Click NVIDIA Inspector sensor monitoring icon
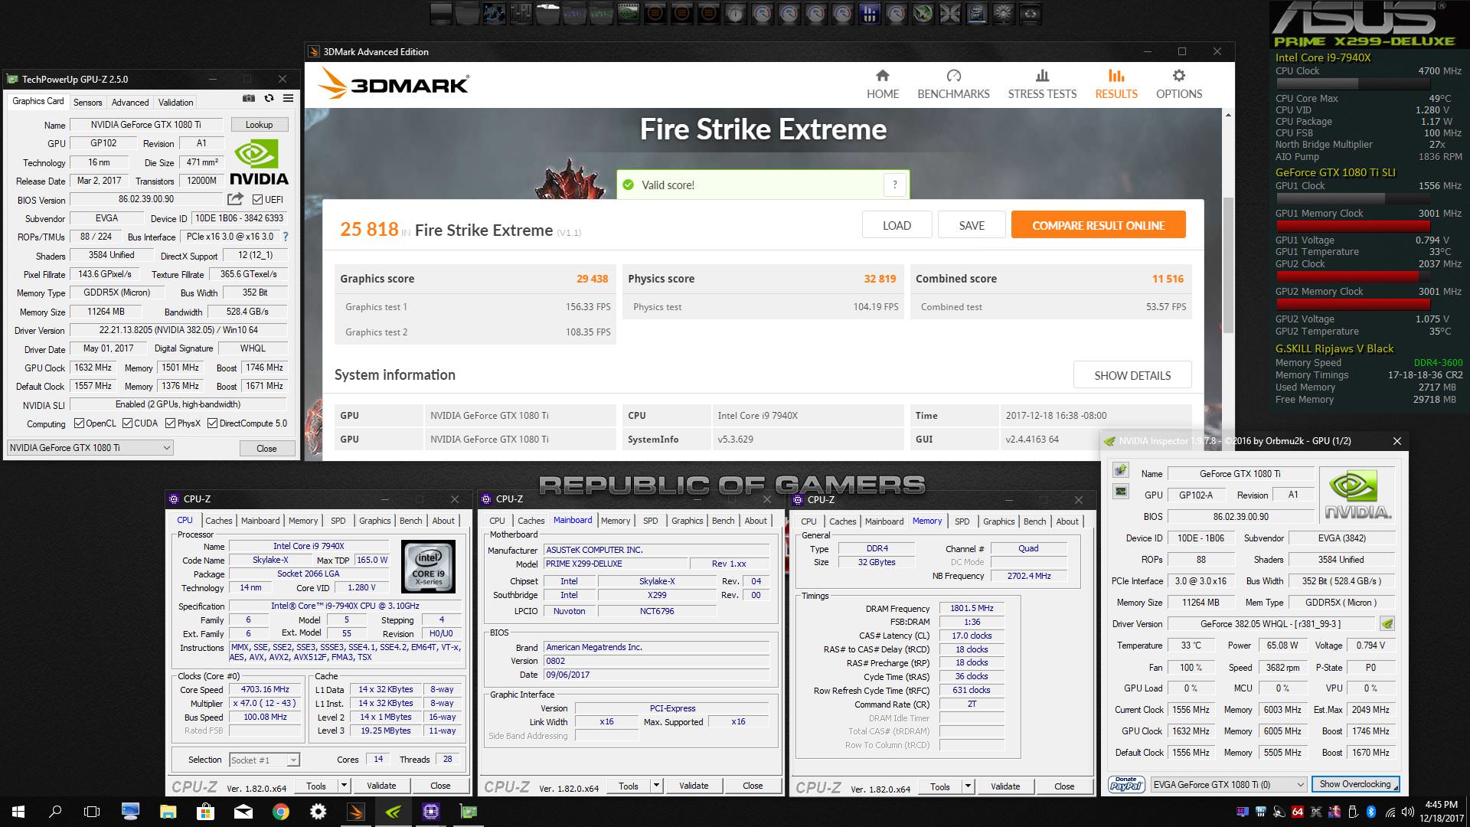Viewport: 1470px width, 827px height. (1121, 491)
